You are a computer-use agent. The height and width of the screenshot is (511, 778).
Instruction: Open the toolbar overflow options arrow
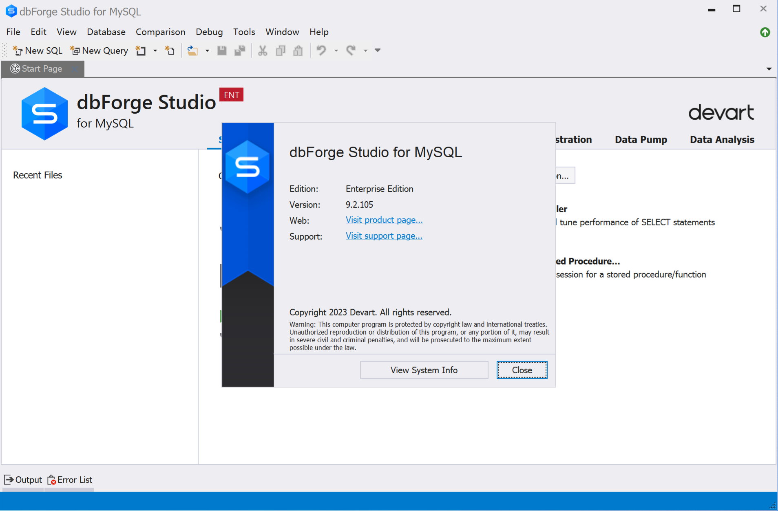(x=378, y=51)
